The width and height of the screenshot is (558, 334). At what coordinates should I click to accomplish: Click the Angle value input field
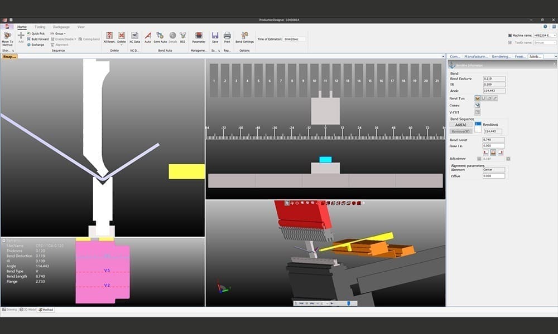[x=493, y=90]
